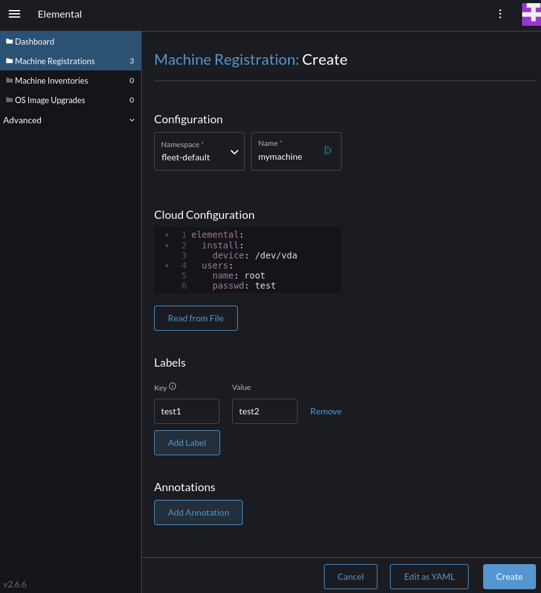Click the Machine Registrations count badge 3
This screenshot has width=541, height=593.
[131, 61]
